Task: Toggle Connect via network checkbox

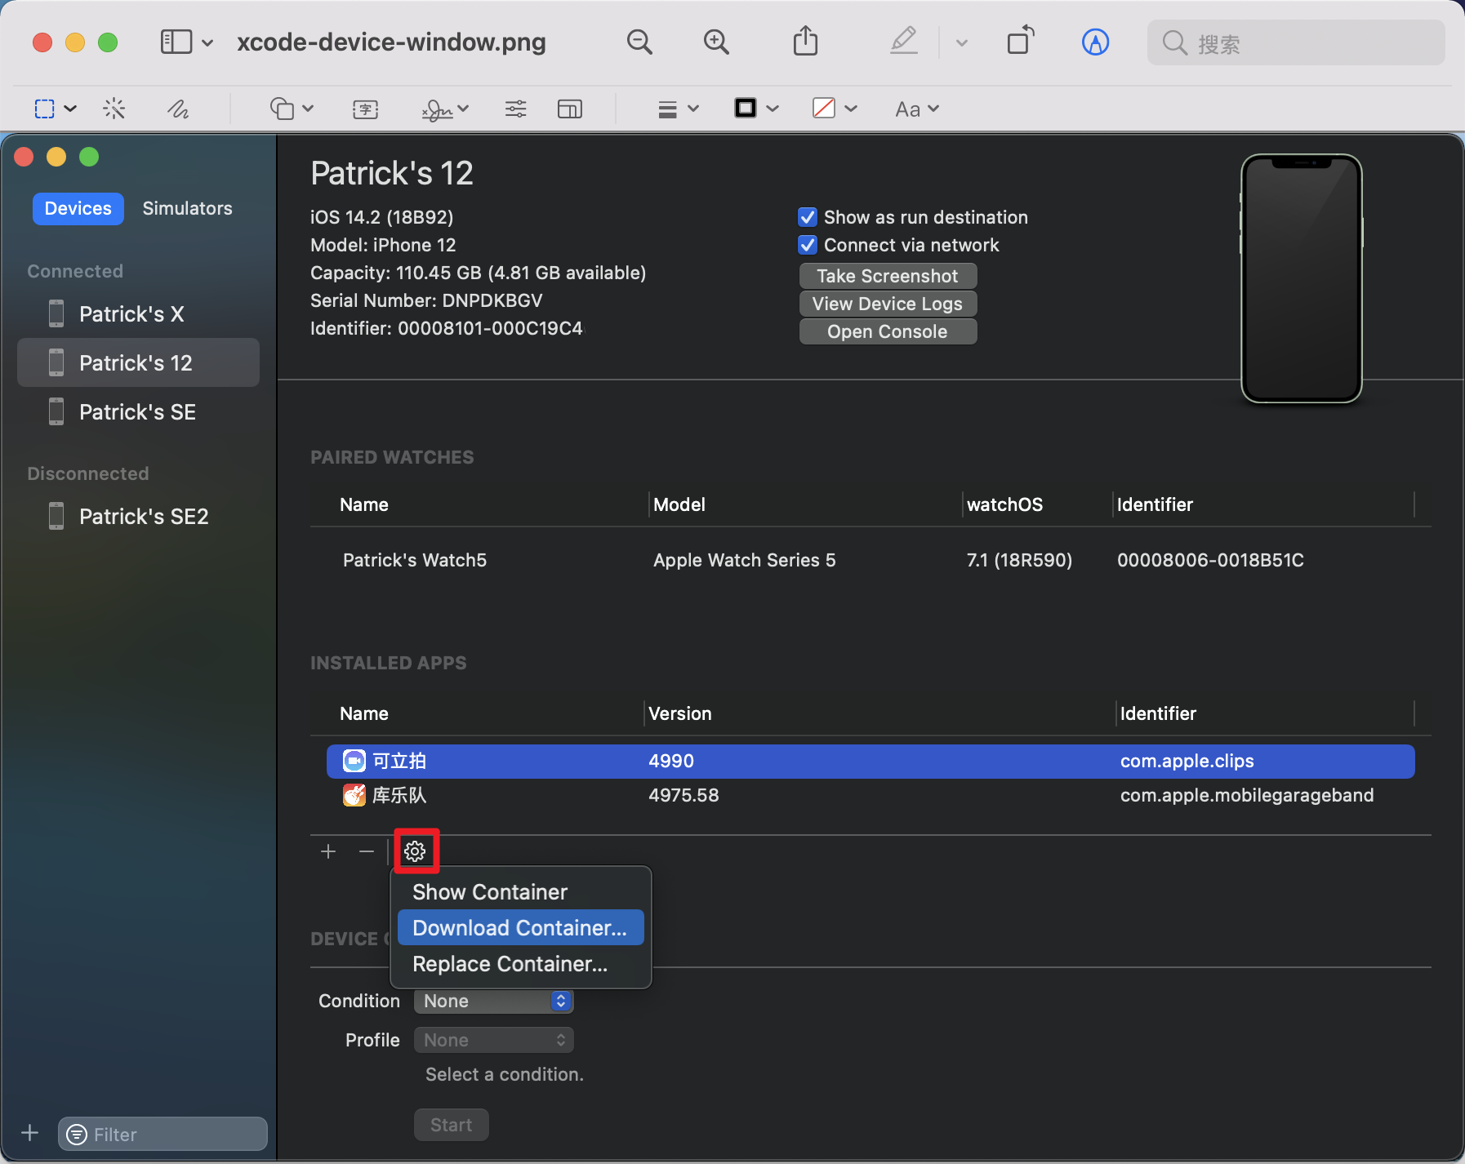Action: (x=808, y=245)
